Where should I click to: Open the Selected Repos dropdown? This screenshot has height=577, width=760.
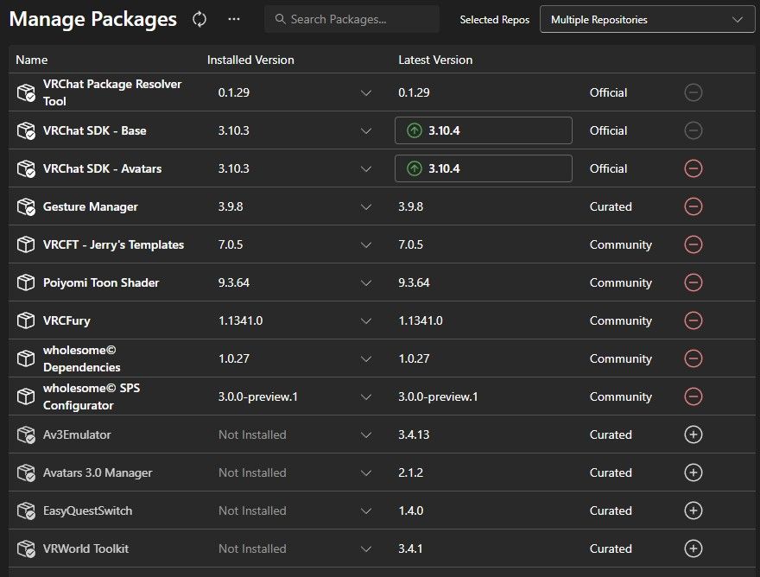647,19
